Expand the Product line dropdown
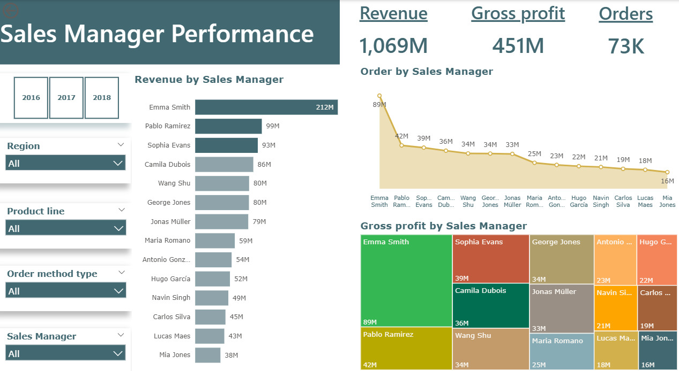 (65, 228)
